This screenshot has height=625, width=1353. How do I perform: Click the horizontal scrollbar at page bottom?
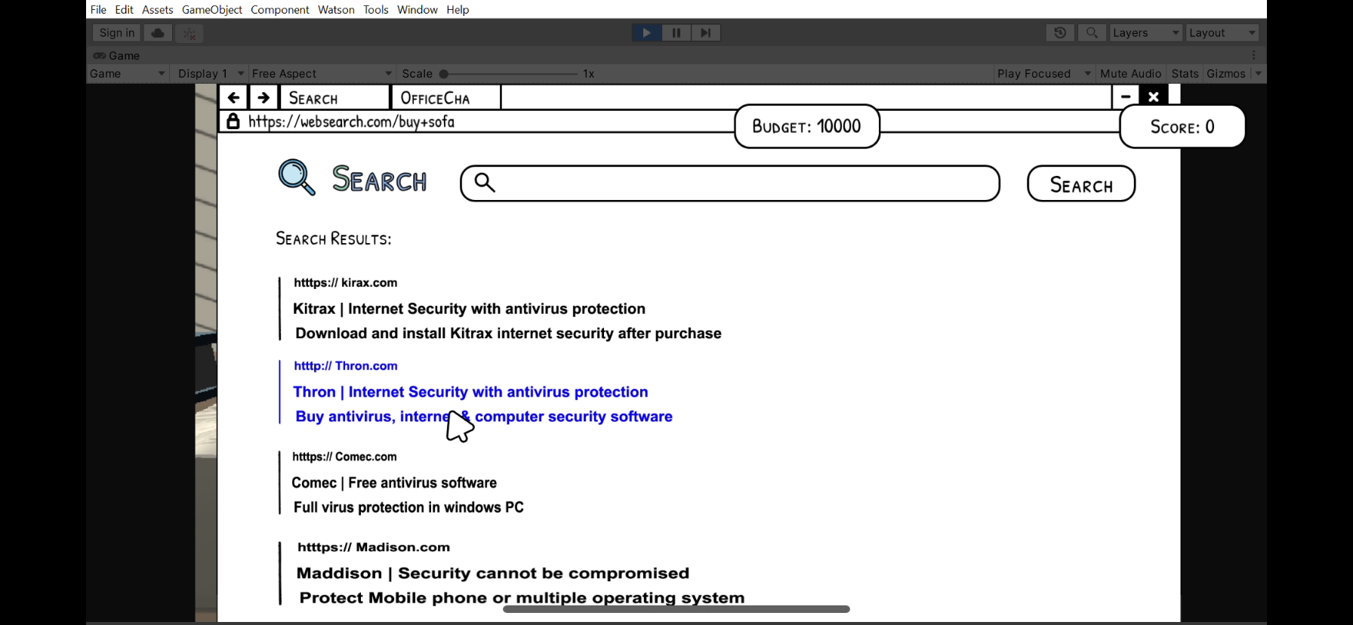[676, 609]
